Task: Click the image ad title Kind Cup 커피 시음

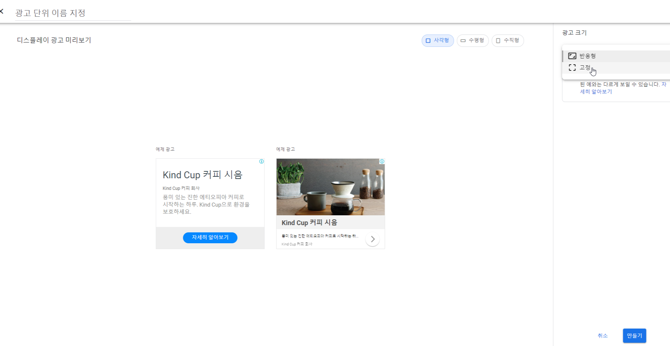Action: 309,223
